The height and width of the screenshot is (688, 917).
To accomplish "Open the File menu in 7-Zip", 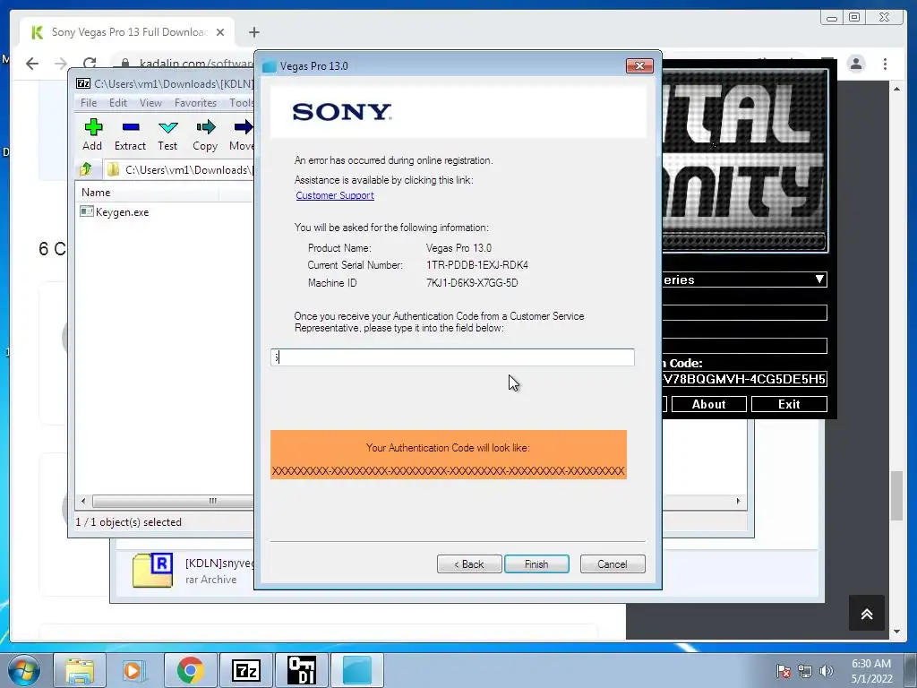I will [89, 103].
